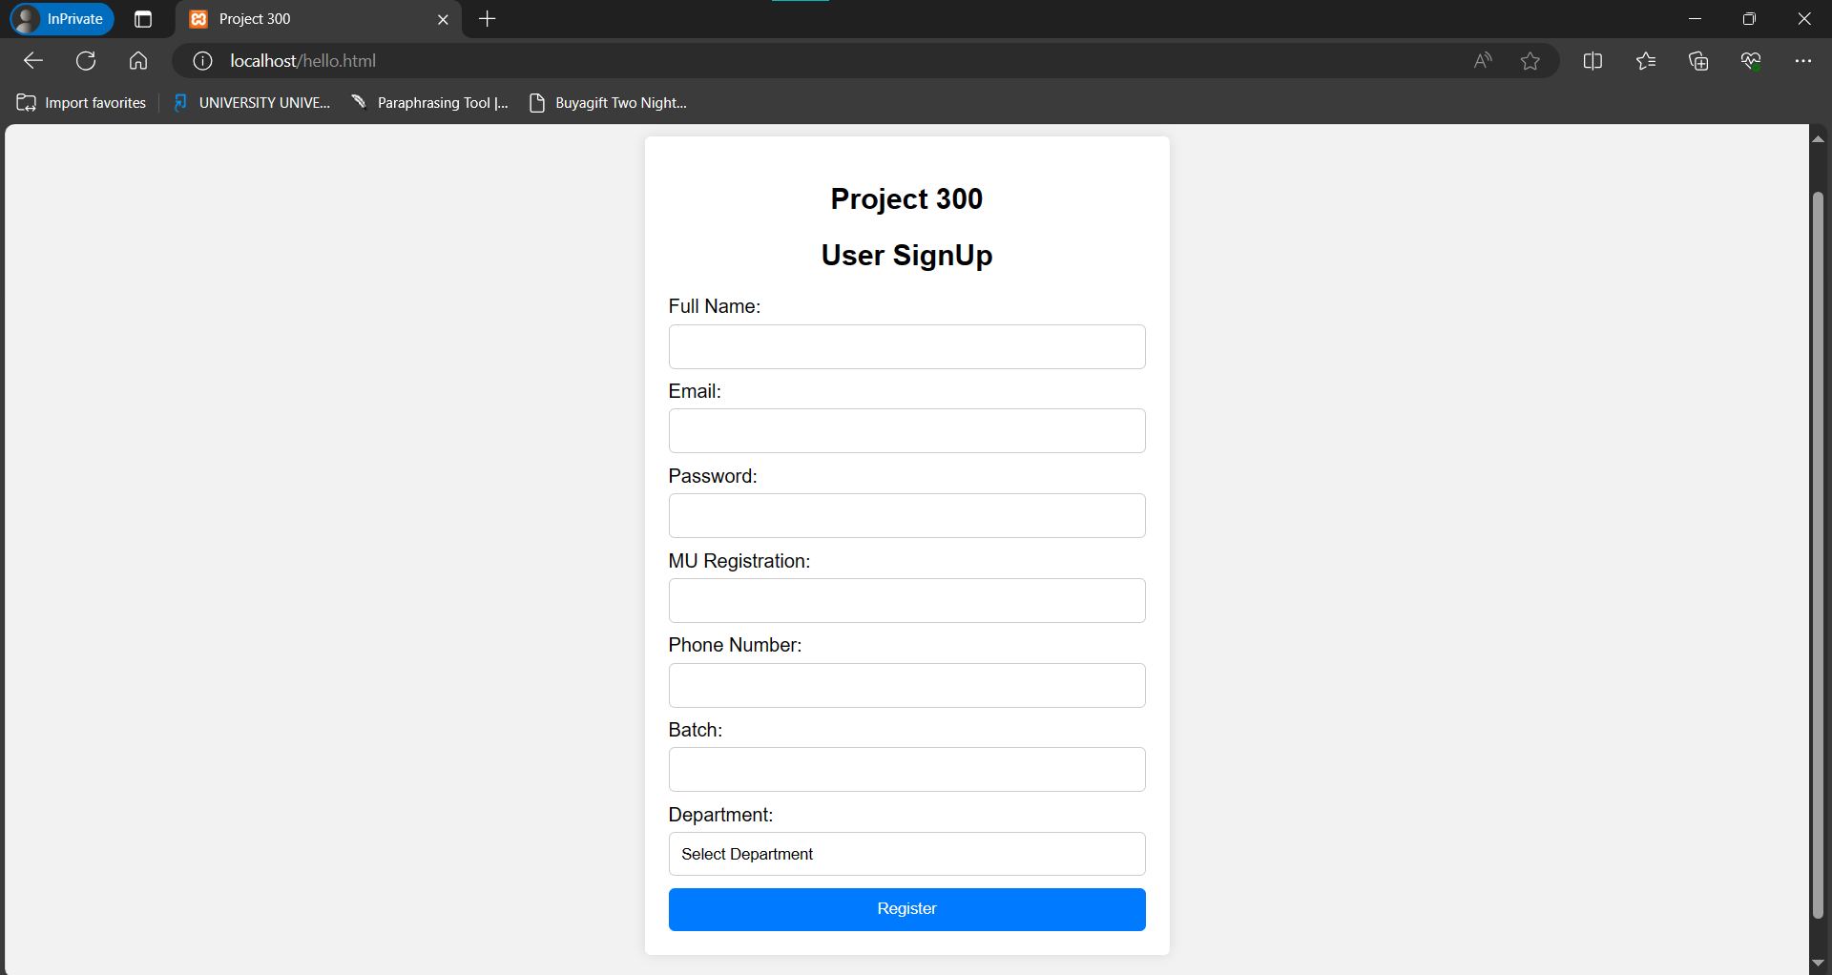Open the Select Department dropdown
Screen dimensions: 1832x975
(x=906, y=854)
